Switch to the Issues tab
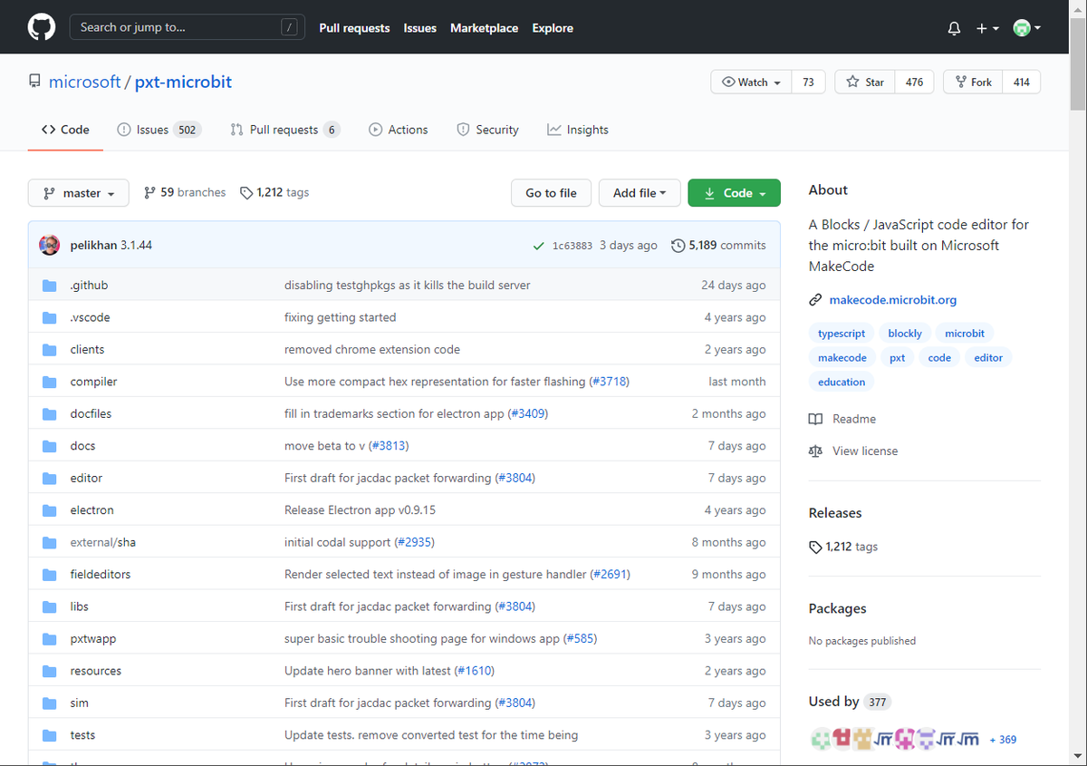Viewport: 1087px width, 766px height. (159, 130)
